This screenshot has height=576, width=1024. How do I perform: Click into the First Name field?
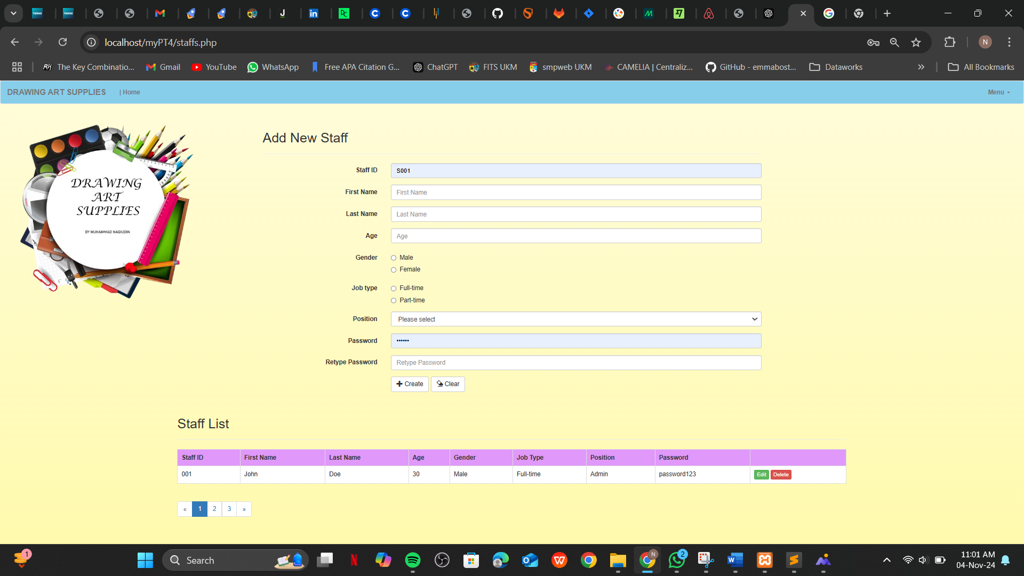(575, 193)
